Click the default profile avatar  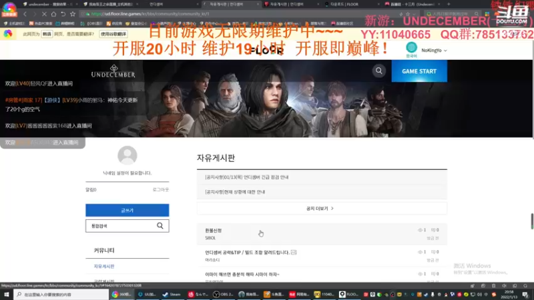[x=127, y=155]
